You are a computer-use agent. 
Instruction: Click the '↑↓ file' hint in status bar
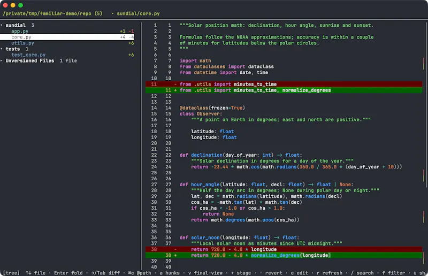point(35,273)
